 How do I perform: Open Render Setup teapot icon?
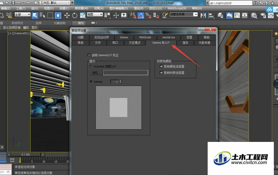click(263, 16)
